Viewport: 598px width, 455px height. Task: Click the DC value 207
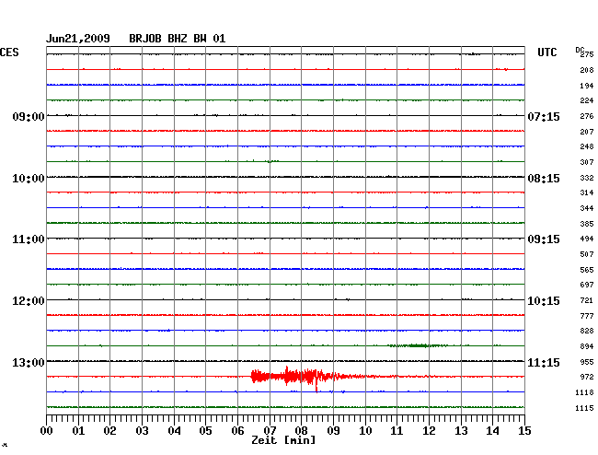[587, 132]
